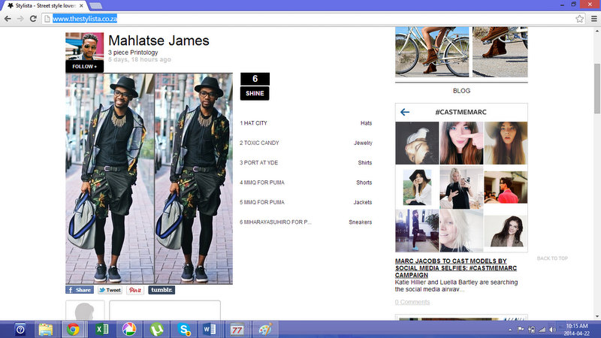Post the look to Tumblr
Viewport: 601px width, 338px height.
(x=161, y=289)
